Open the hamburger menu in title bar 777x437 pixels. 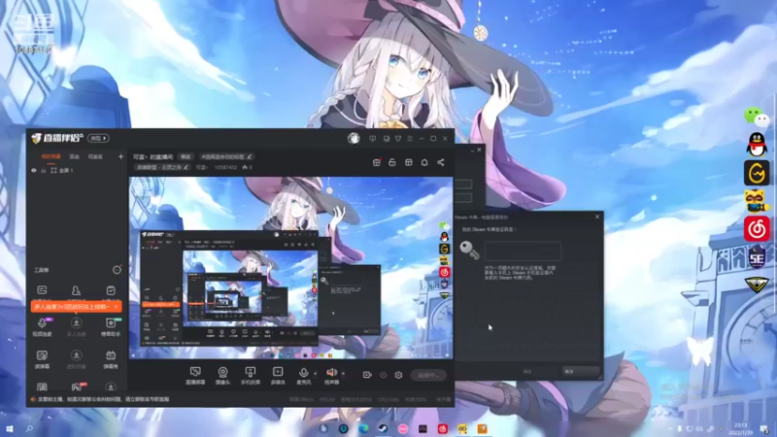(x=410, y=138)
